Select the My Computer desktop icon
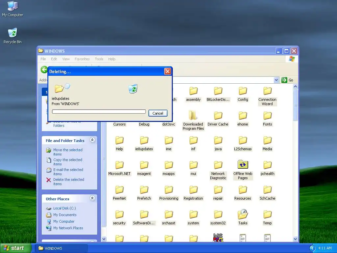The width and height of the screenshot is (337, 253). pyautogui.click(x=13, y=9)
